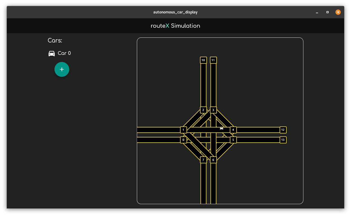Select map node 5
The height and width of the screenshot is (216, 351).
[233, 140]
